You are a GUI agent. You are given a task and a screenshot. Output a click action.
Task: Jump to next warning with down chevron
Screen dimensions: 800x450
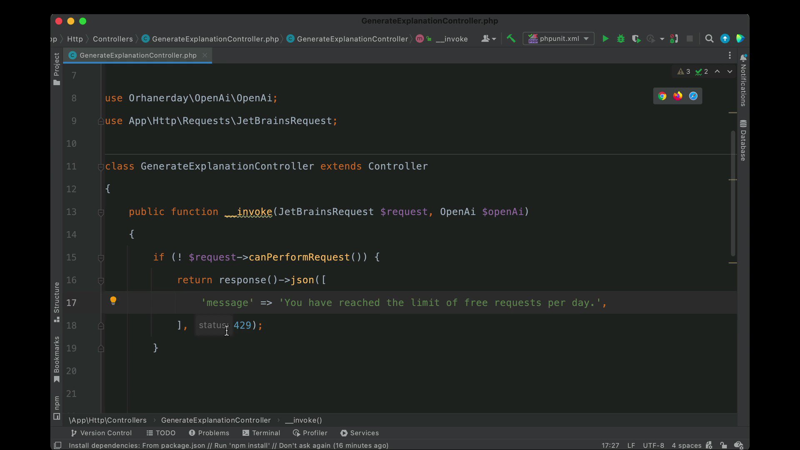(730, 71)
